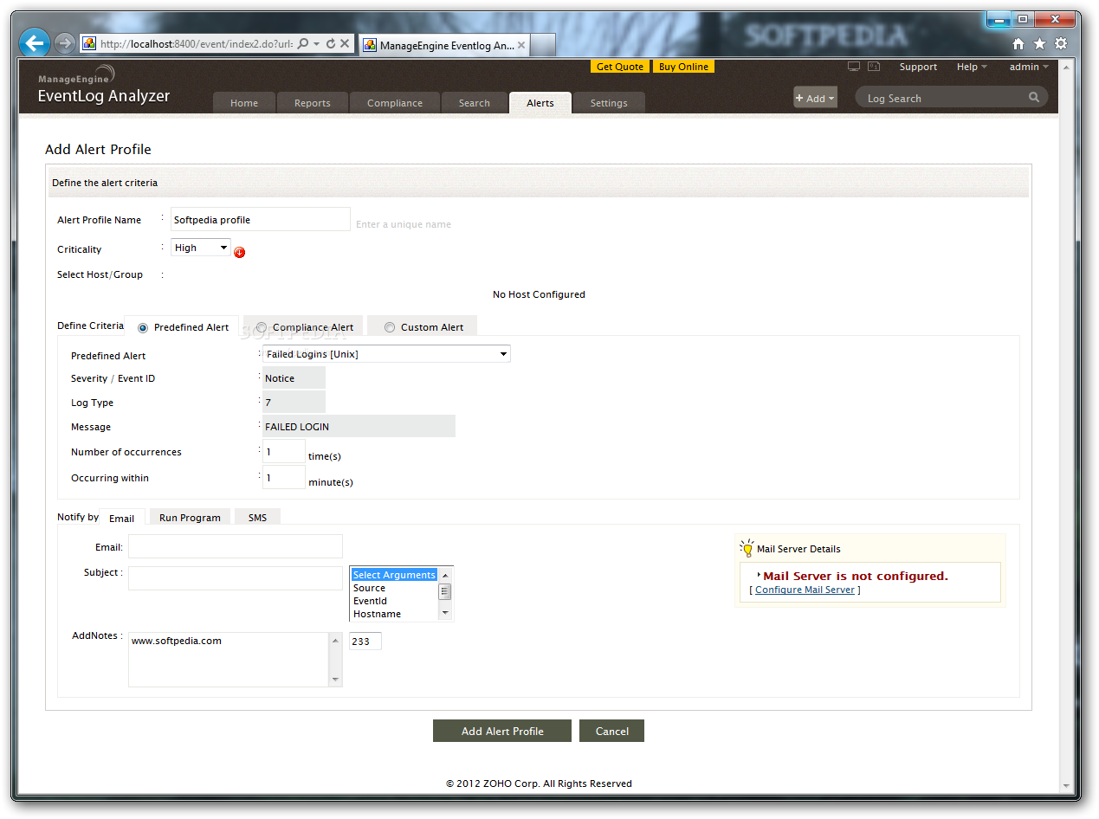1099x819 pixels.
Task: Click AddNotes scrollbar down arrow
Action: (336, 680)
